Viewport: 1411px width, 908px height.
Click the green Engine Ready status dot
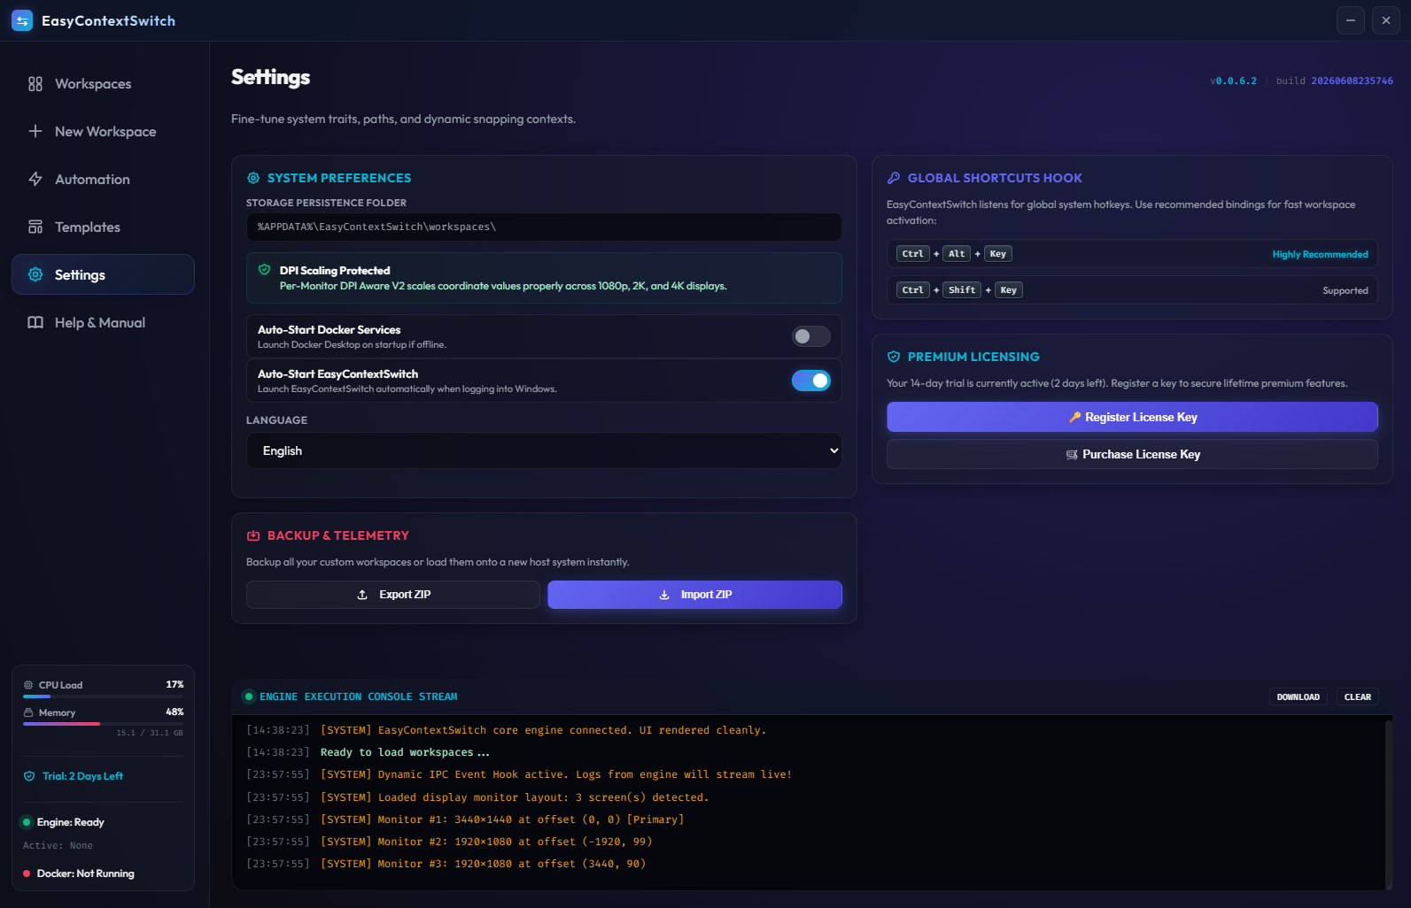pos(27,822)
